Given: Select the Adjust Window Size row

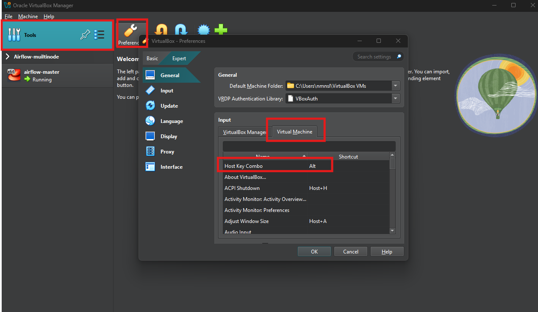Looking at the screenshot, I should [x=306, y=221].
